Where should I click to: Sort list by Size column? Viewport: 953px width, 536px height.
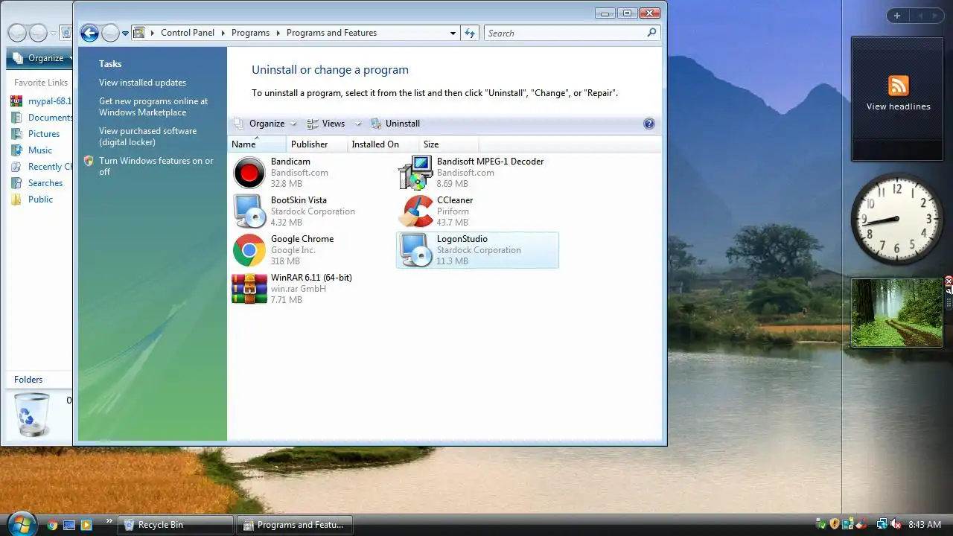447,144
